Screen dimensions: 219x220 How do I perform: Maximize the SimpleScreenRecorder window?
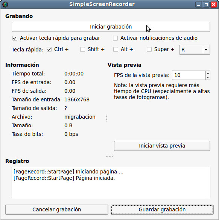[x=206, y=5]
